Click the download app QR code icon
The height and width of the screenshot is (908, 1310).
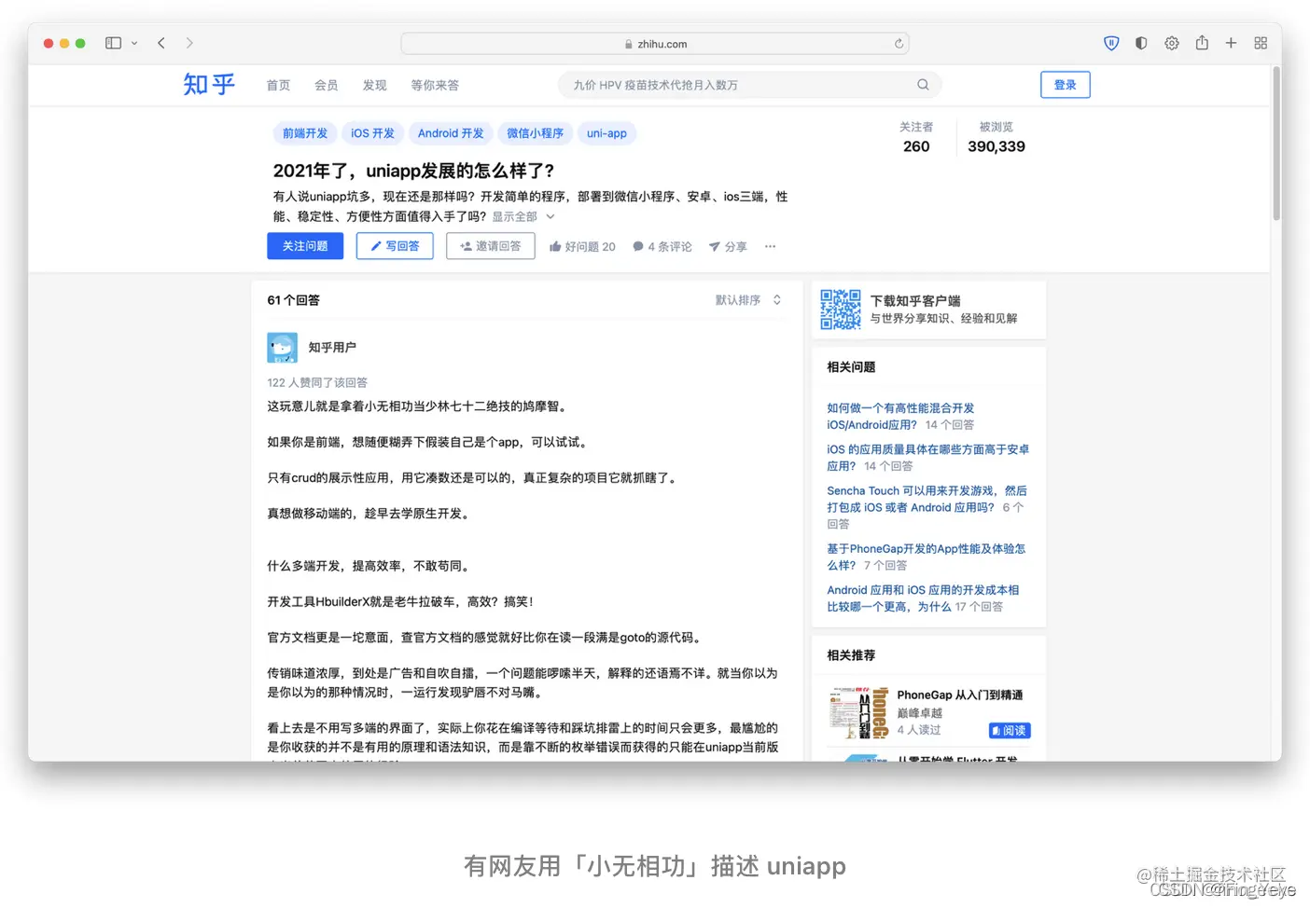[x=841, y=310]
